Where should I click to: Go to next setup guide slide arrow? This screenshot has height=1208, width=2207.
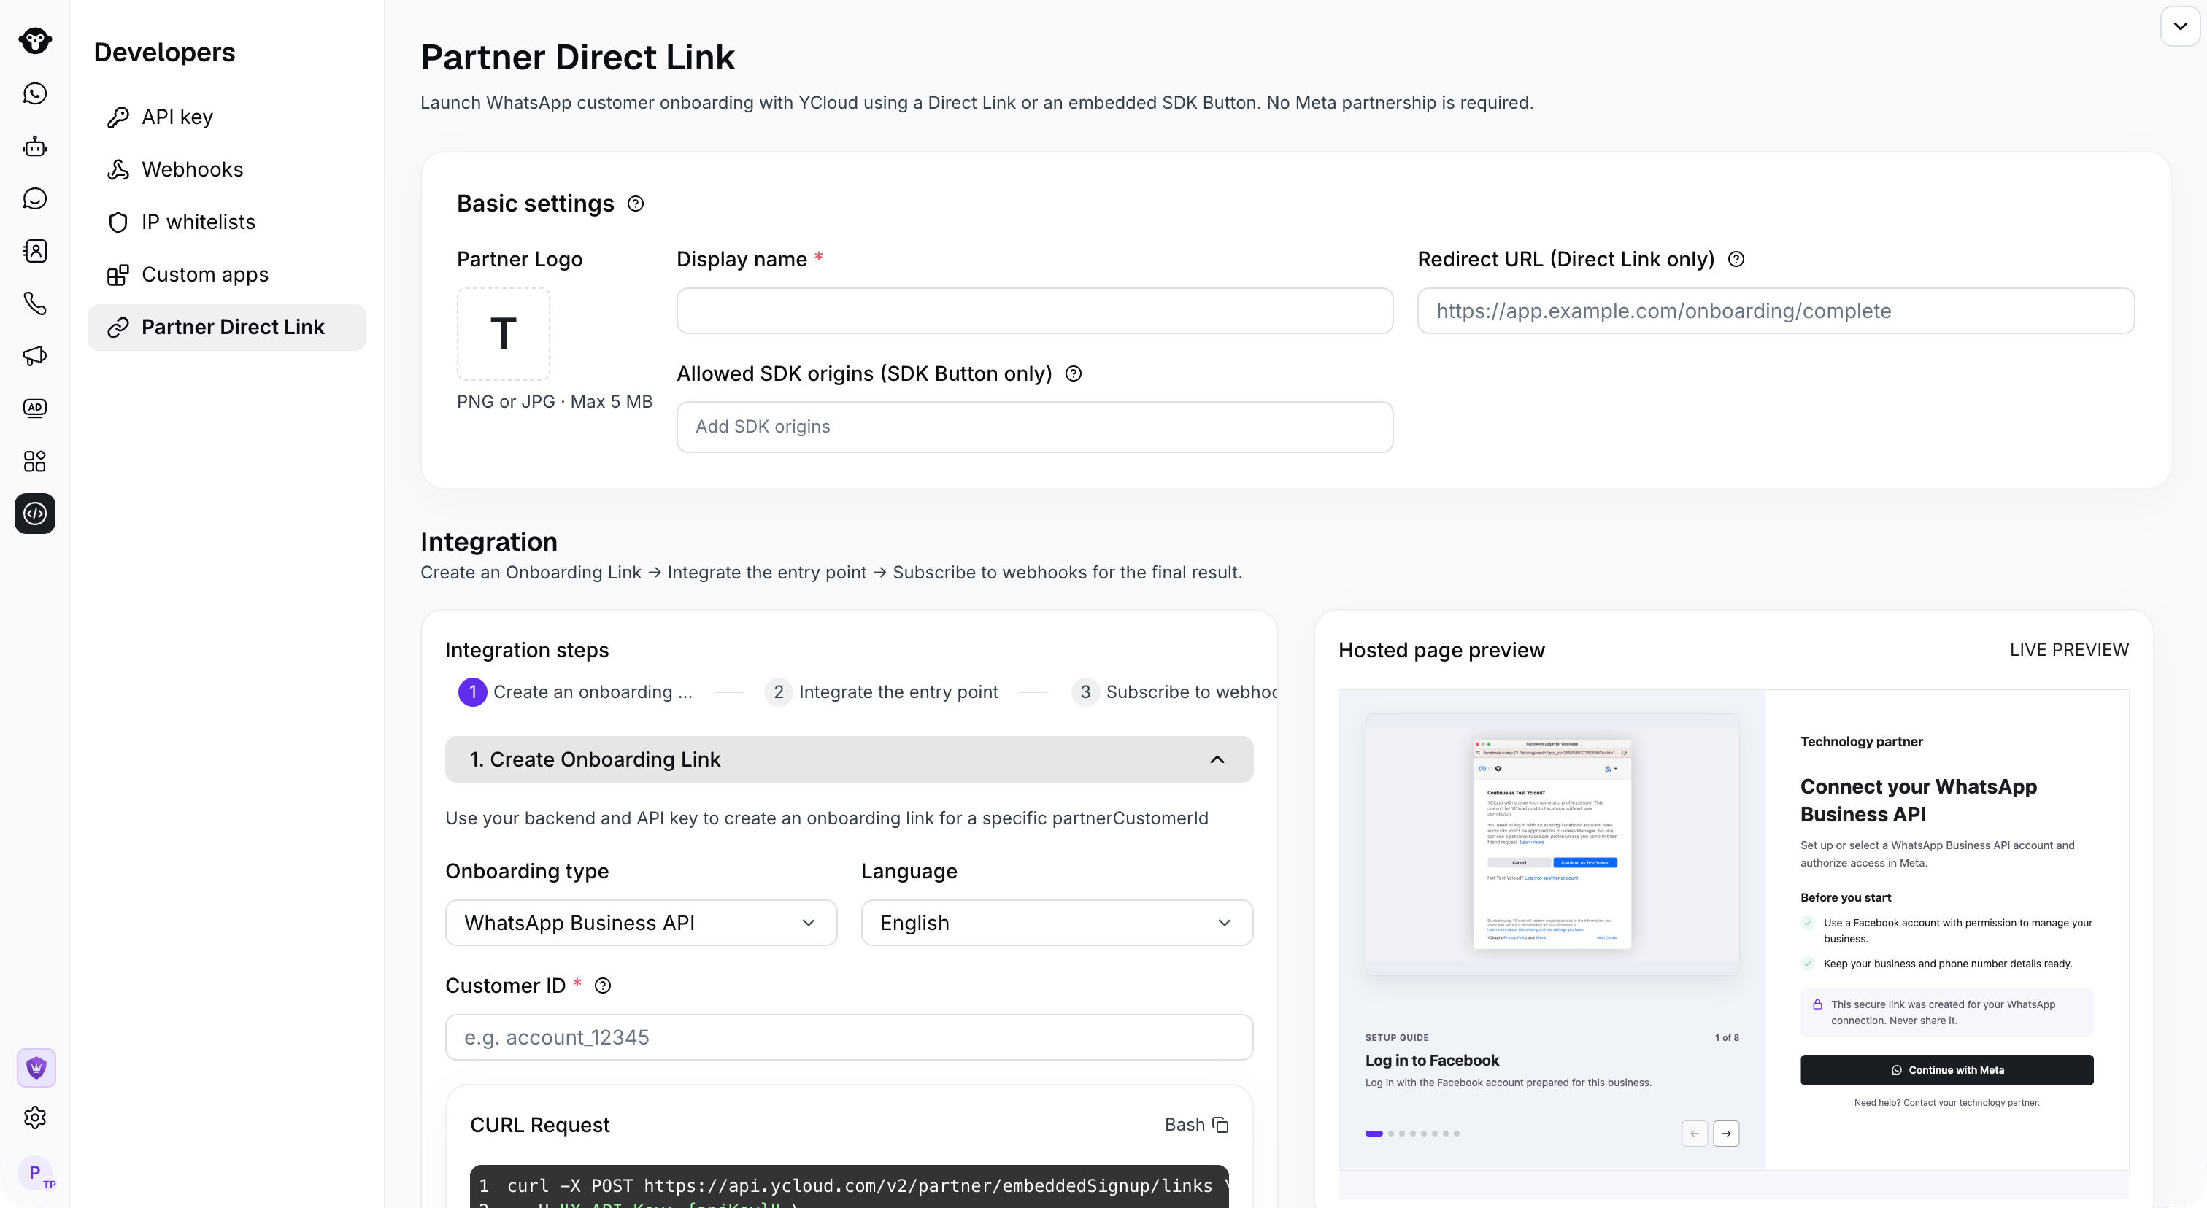[1726, 1134]
